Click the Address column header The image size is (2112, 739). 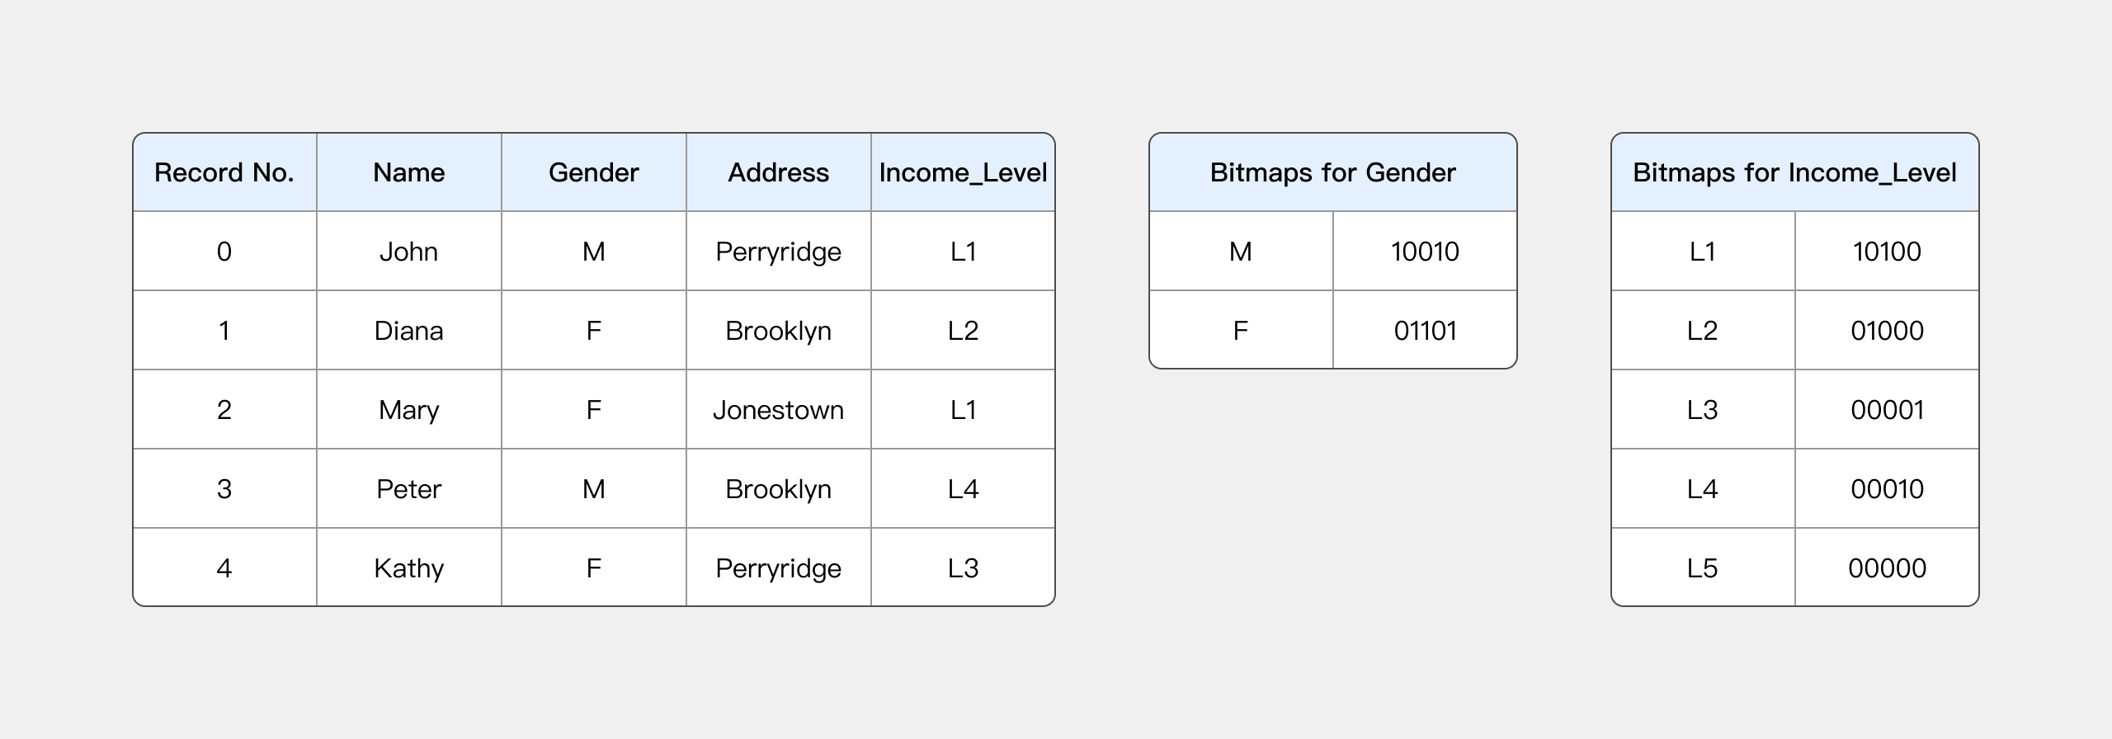pos(778,172)
